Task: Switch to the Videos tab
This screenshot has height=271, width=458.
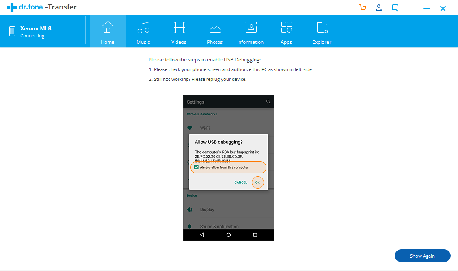Action: click(x=179, y=32)
